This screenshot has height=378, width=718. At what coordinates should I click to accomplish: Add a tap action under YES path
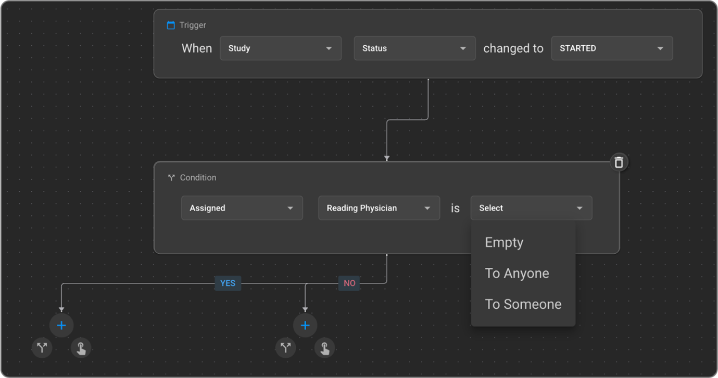[81, 348]
